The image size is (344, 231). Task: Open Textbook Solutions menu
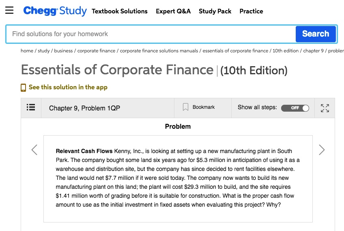coord(120,11)
